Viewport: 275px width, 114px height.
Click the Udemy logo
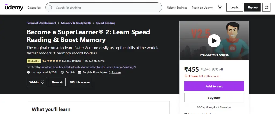(14, 7)
